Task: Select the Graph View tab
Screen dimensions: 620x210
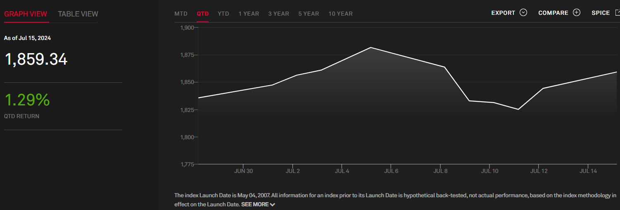Action: [x=26, y=14]
